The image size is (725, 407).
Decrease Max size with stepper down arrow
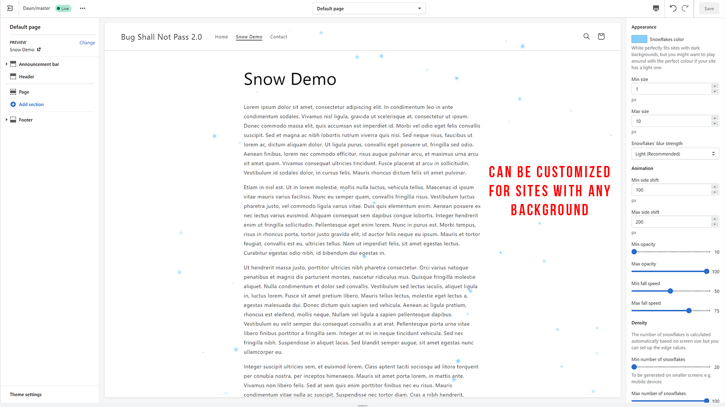click(x=715, y=124)
